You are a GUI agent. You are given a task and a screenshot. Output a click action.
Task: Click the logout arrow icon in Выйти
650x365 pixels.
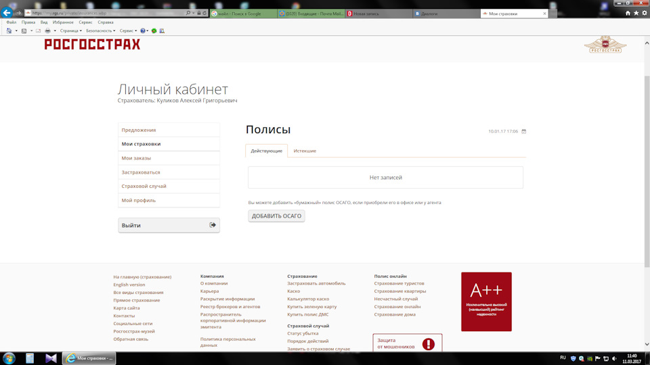(213, 225)
